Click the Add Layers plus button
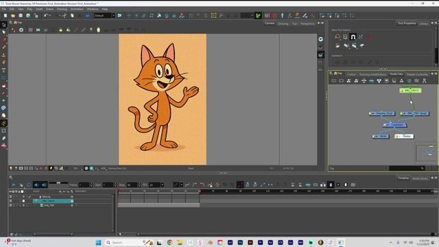 (60, 191)
